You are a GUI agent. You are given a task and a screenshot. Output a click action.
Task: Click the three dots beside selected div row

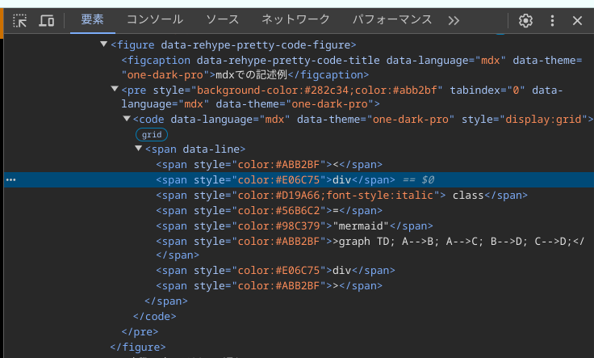10,179
